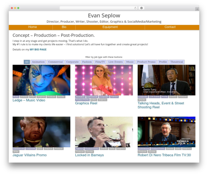The height and width of the screenshot is (175, 208).
Task: Click the Animation tag under Graphics Reel
Action: pyautogui.click(x=80, y=97)
